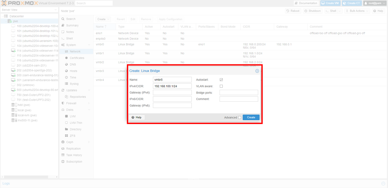Screen dimensions: 388x188
Task: Open the Shell dropdown arrow
Action: click(x=340, y=11)
